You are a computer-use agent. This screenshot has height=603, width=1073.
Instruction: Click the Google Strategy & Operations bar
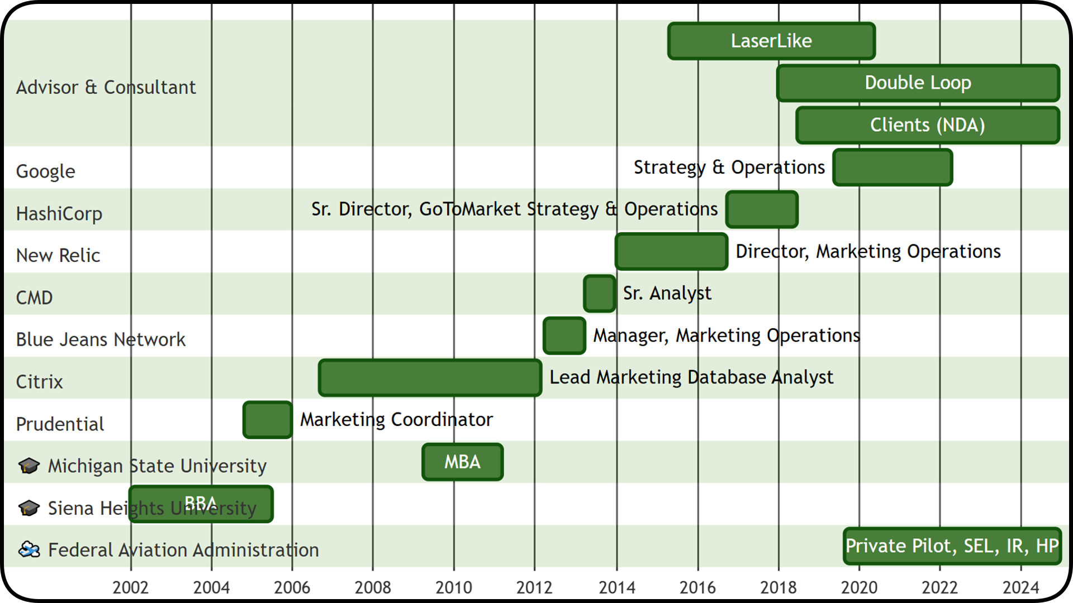click(x=892, y=167)
